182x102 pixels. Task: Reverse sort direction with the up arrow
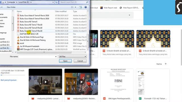tap(166, 64)
